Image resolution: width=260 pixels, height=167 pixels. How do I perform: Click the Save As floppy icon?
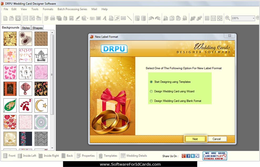(x=32, y=18)
